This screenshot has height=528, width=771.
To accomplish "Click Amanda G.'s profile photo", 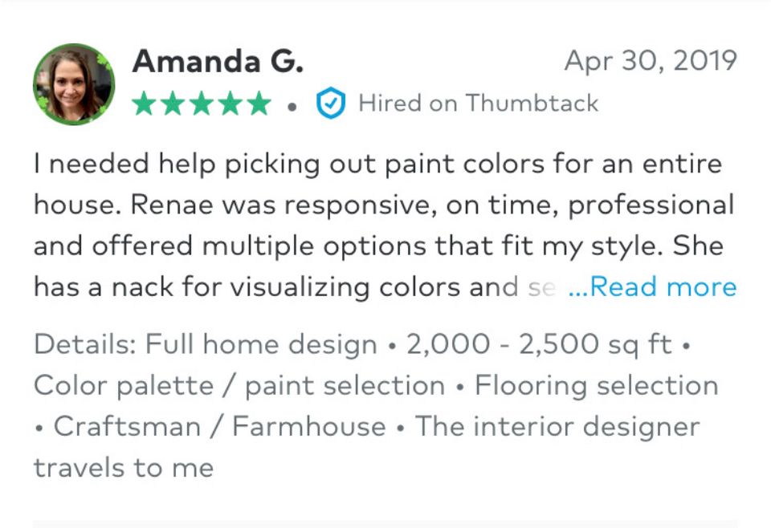I will click(74, 84).
